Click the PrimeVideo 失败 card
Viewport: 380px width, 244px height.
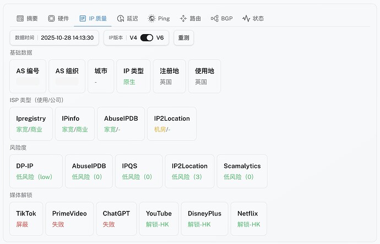[69, 219]
